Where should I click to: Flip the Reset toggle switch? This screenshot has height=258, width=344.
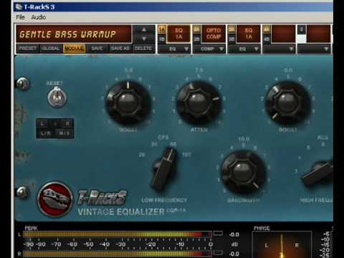[57, 97]
